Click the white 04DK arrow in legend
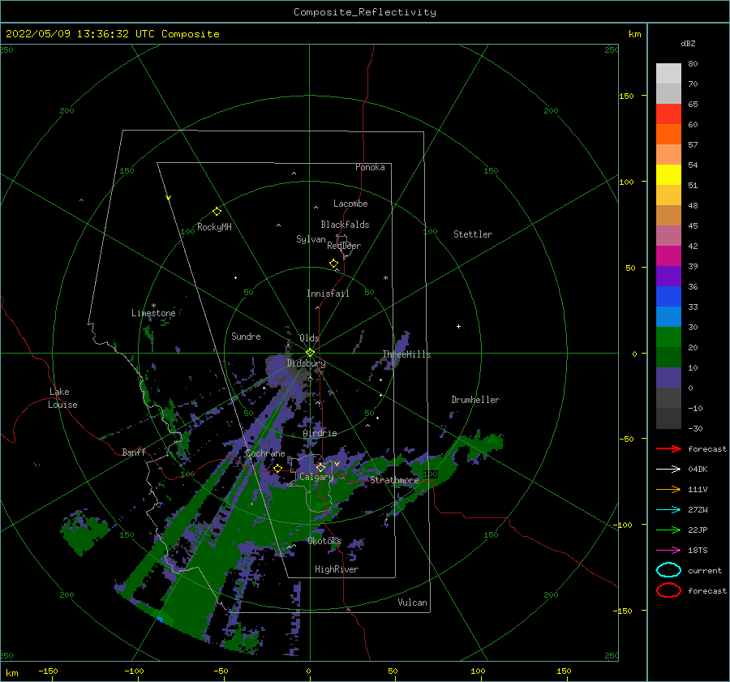Viewport: 730px width, 682px height. click(x=668, y=470)
